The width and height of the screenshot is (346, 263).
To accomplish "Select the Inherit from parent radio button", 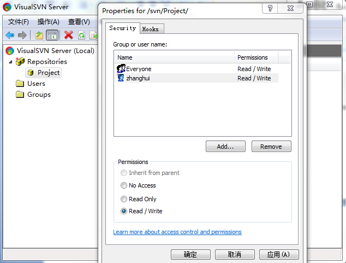I will point(124,173).
